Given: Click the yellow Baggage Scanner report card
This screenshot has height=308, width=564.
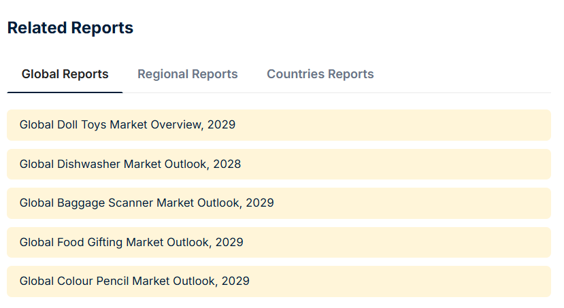Looking at the screenshot, I should click(x=279, y=203).
